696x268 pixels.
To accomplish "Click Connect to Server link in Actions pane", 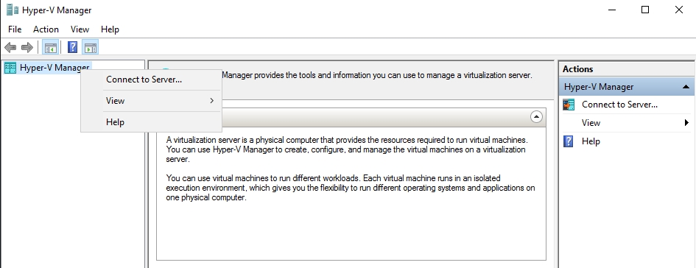I will tap(619, 105).
